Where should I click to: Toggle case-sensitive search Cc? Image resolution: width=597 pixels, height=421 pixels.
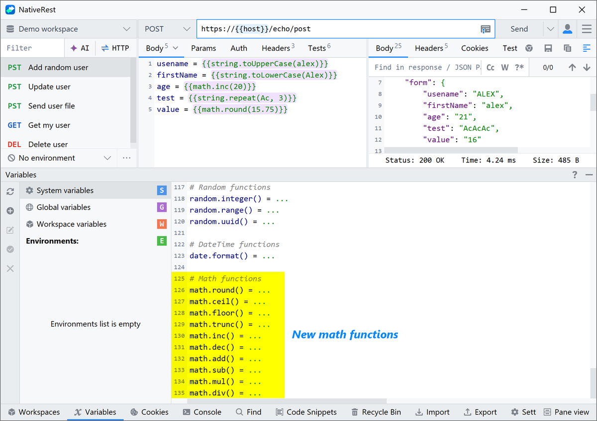click(491, 68)
